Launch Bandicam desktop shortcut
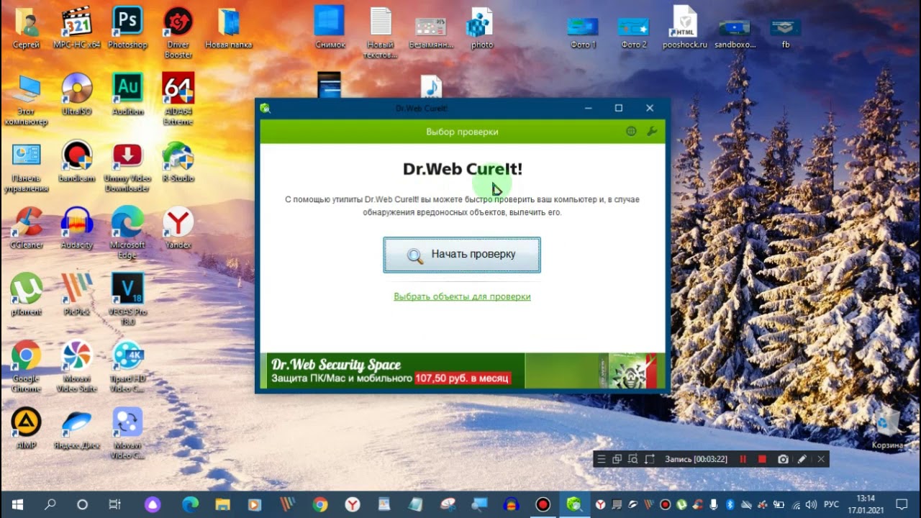Image resolution: width=921 pixels, height=518 pixels. tap(77, 161)
